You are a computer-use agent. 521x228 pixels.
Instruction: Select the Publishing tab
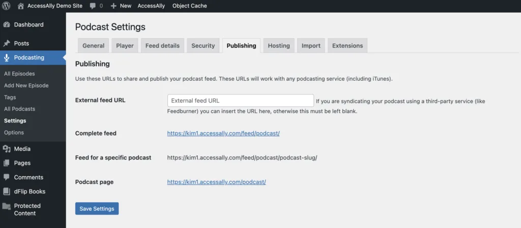pyautogui.click(x=241, y=46)
